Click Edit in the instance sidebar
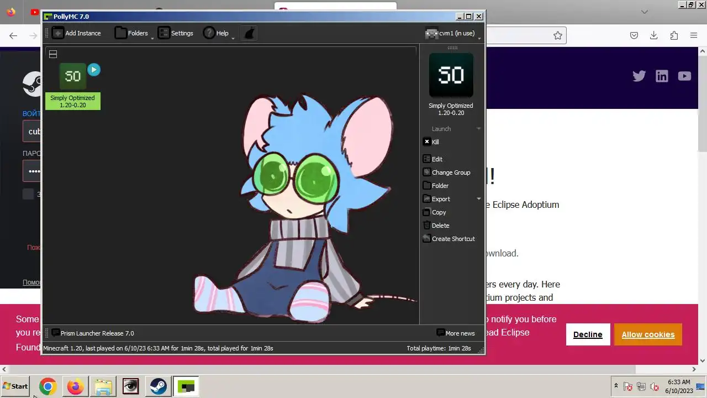 coord(432,159)
